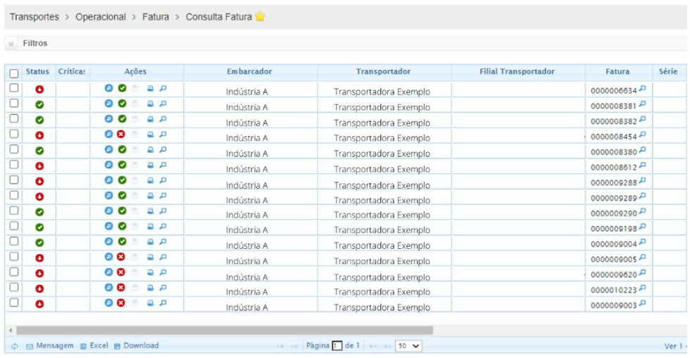Image resolution: width=690 pixels, height=358 pixels.
Task: Check the row checkbox for fatura 0000008612
Action: (14, 164)
